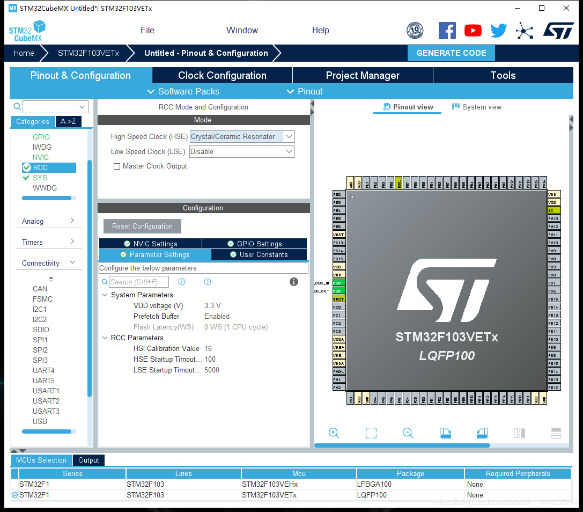The width and height of the screenshot is (583, 512).
Task: Open the parameter info icon
Action: (294, 282)
